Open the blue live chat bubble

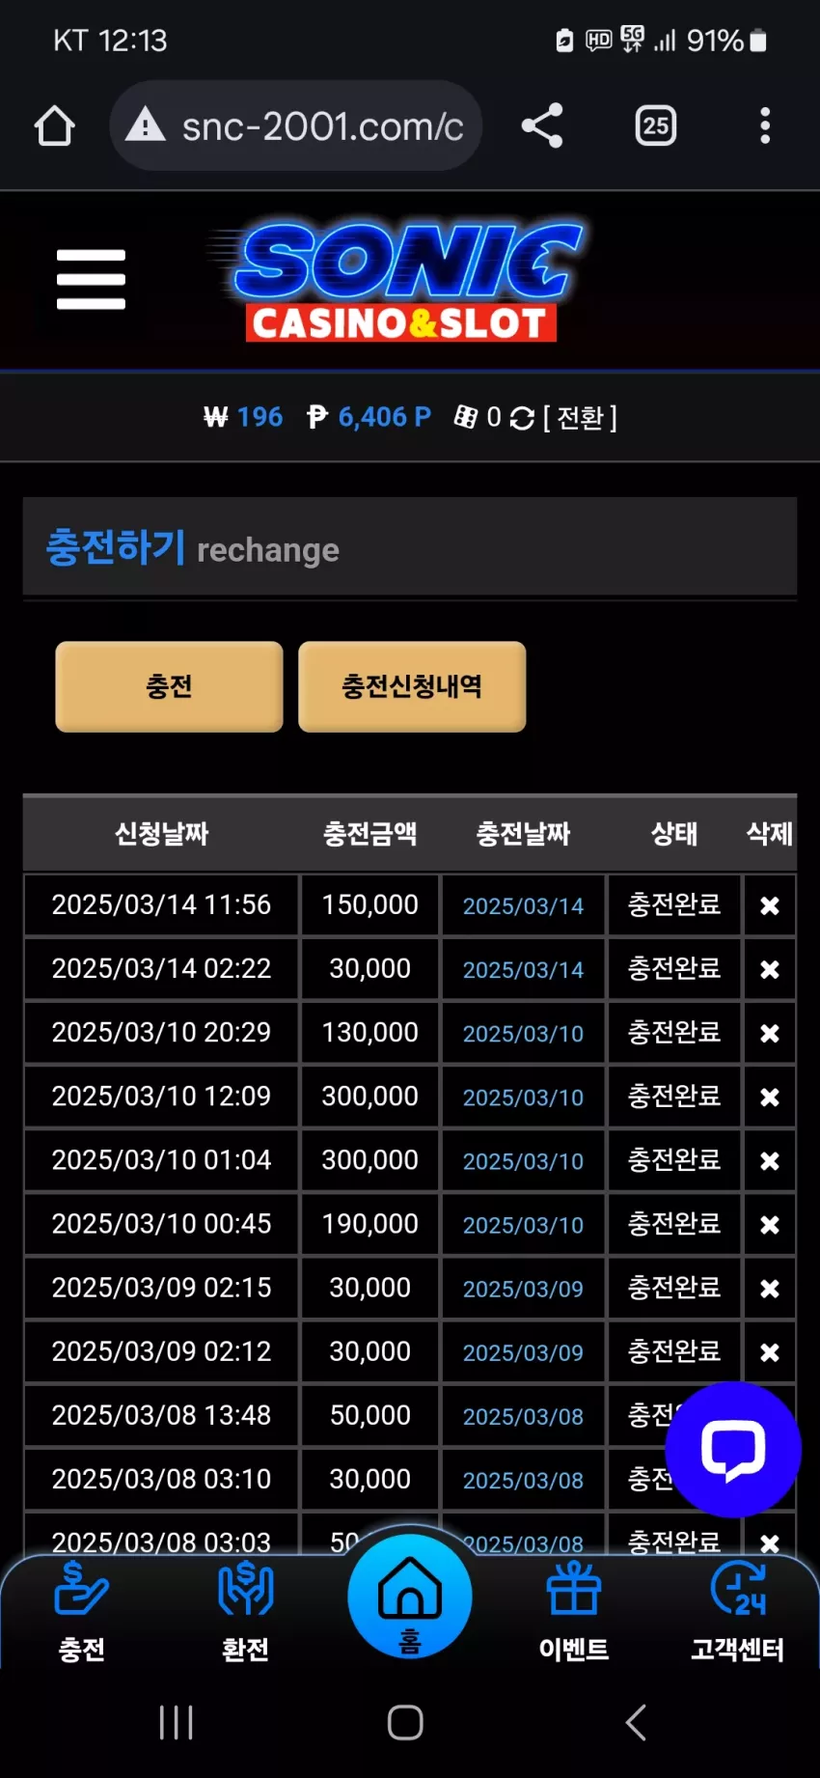(733, 1450)
